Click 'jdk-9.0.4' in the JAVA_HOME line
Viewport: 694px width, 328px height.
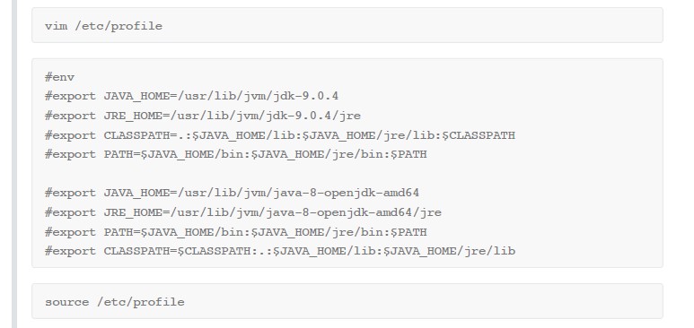305,97
